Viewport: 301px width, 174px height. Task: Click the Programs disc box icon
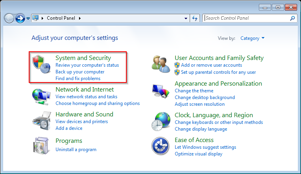[42, 145]
